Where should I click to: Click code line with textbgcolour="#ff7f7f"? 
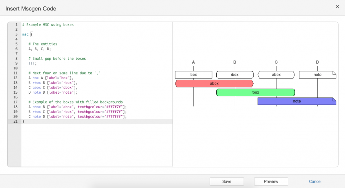(78, 107)
